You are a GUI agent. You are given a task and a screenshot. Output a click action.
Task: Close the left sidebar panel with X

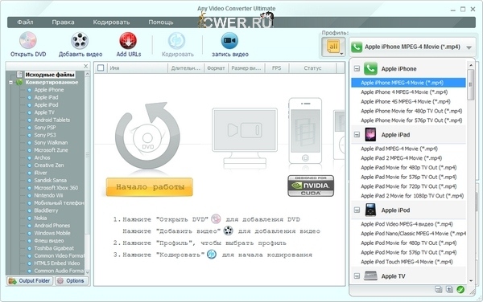coord(85,66)
